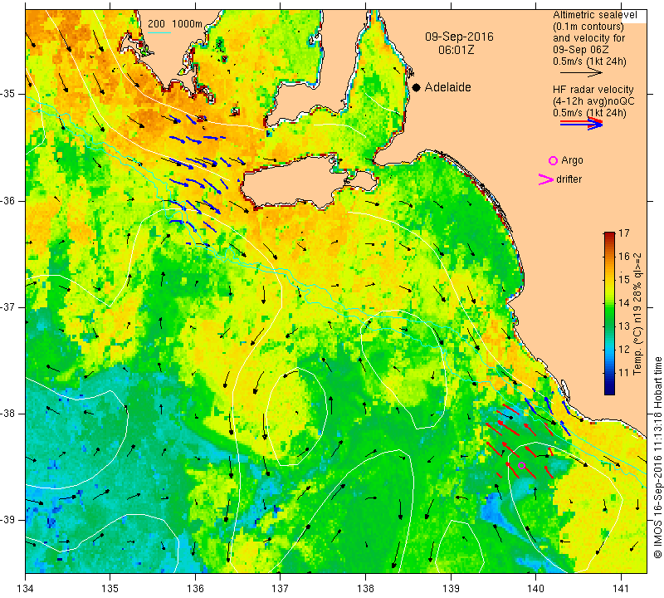Click the longitude label 140

coord(535,589)
